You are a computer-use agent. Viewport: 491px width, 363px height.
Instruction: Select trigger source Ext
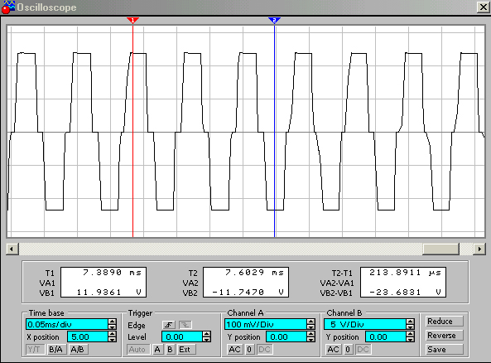click(x=185, y=349)
